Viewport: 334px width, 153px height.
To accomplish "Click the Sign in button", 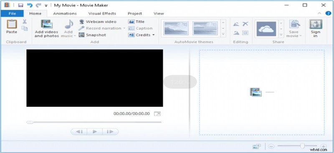I will click(x=316, y=28).
